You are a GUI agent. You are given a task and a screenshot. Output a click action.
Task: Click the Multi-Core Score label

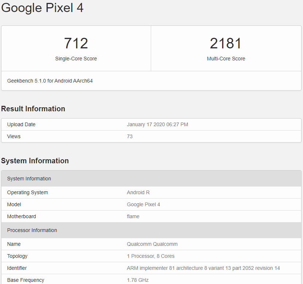[226, 59]
